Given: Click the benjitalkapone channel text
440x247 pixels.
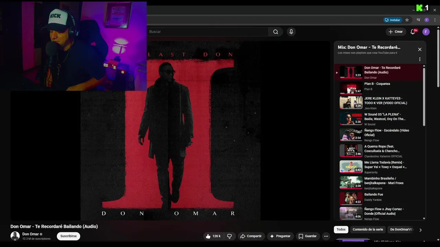Looking at the screenshot, I should [x=373, y=188].
